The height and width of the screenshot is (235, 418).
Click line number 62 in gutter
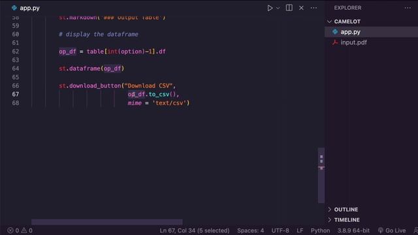(16, 52)
